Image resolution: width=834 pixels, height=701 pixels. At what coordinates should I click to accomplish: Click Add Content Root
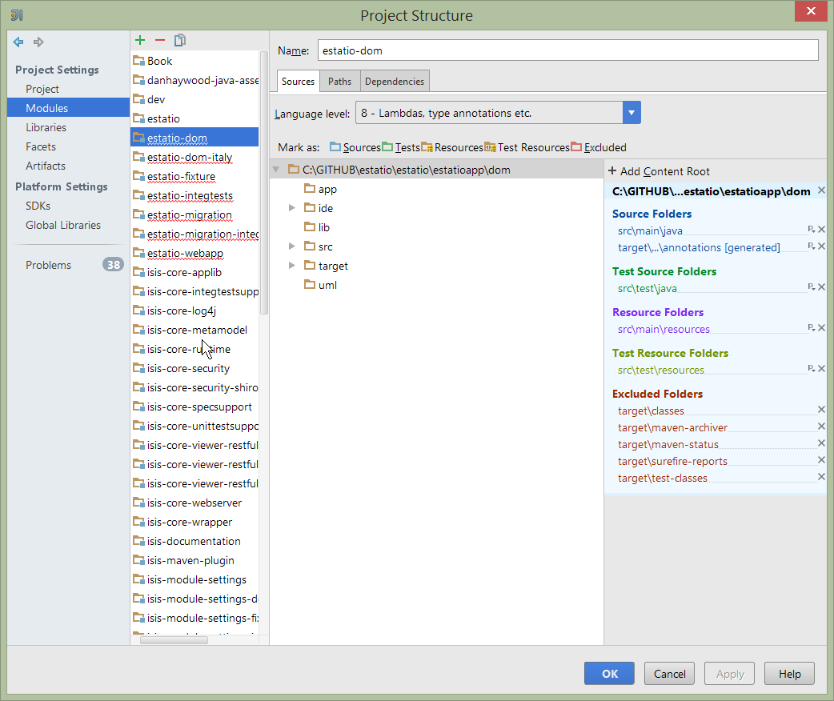click(659, 171)
